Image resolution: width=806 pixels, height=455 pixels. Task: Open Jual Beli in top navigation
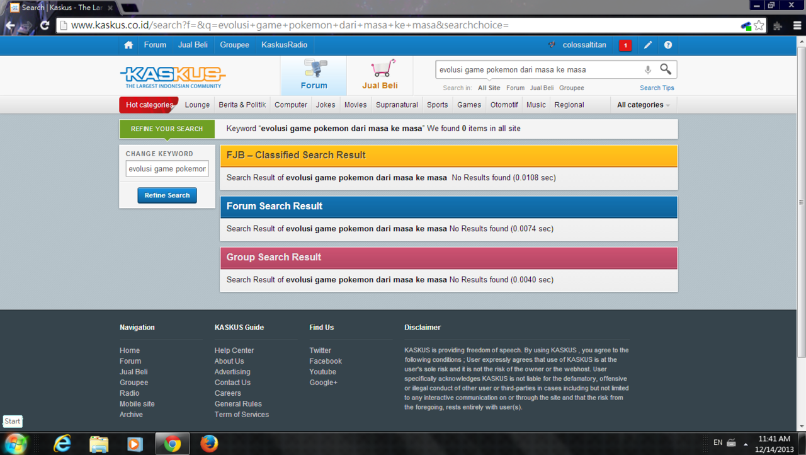click(x=193, y=45)
